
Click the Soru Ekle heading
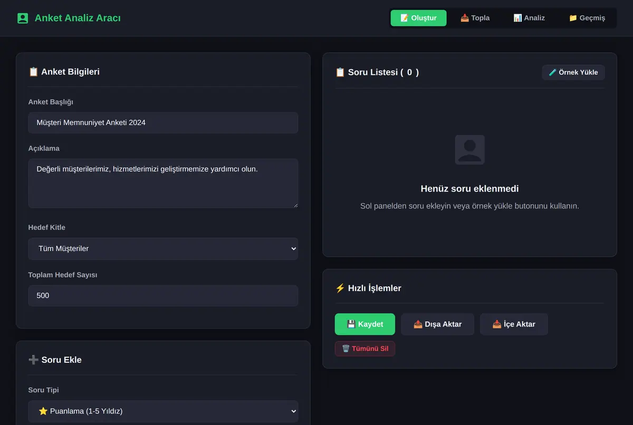pos(55,360)
